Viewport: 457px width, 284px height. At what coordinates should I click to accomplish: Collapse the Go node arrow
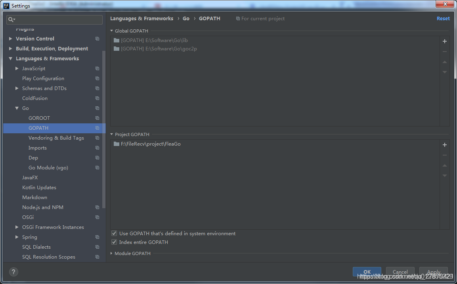click(x=17, y=108)
